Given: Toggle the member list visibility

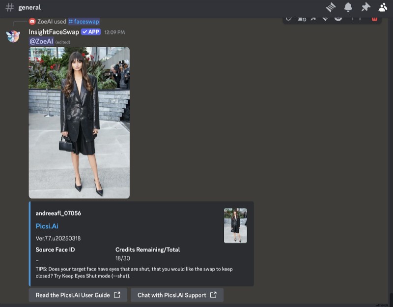Looking at the screenshot, I should pos(383,7).
